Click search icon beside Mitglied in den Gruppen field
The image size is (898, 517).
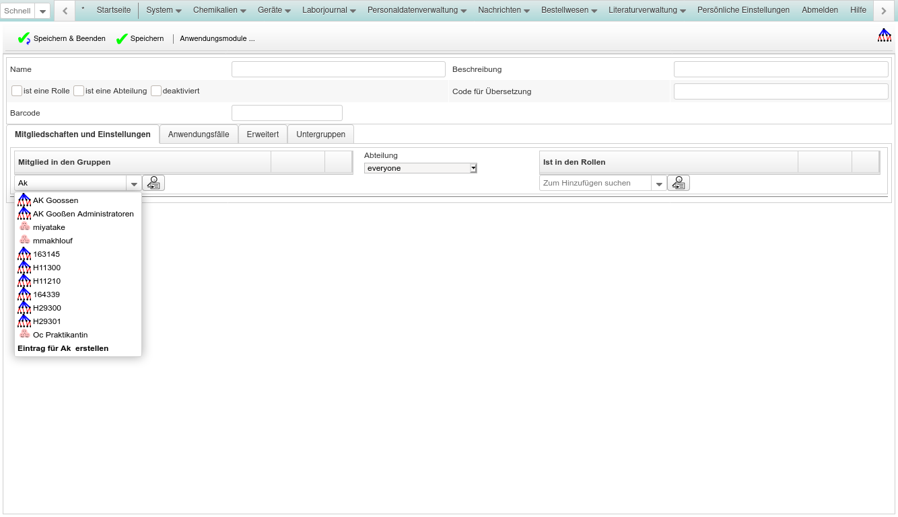pyautogui.click(x=153, y=183)
